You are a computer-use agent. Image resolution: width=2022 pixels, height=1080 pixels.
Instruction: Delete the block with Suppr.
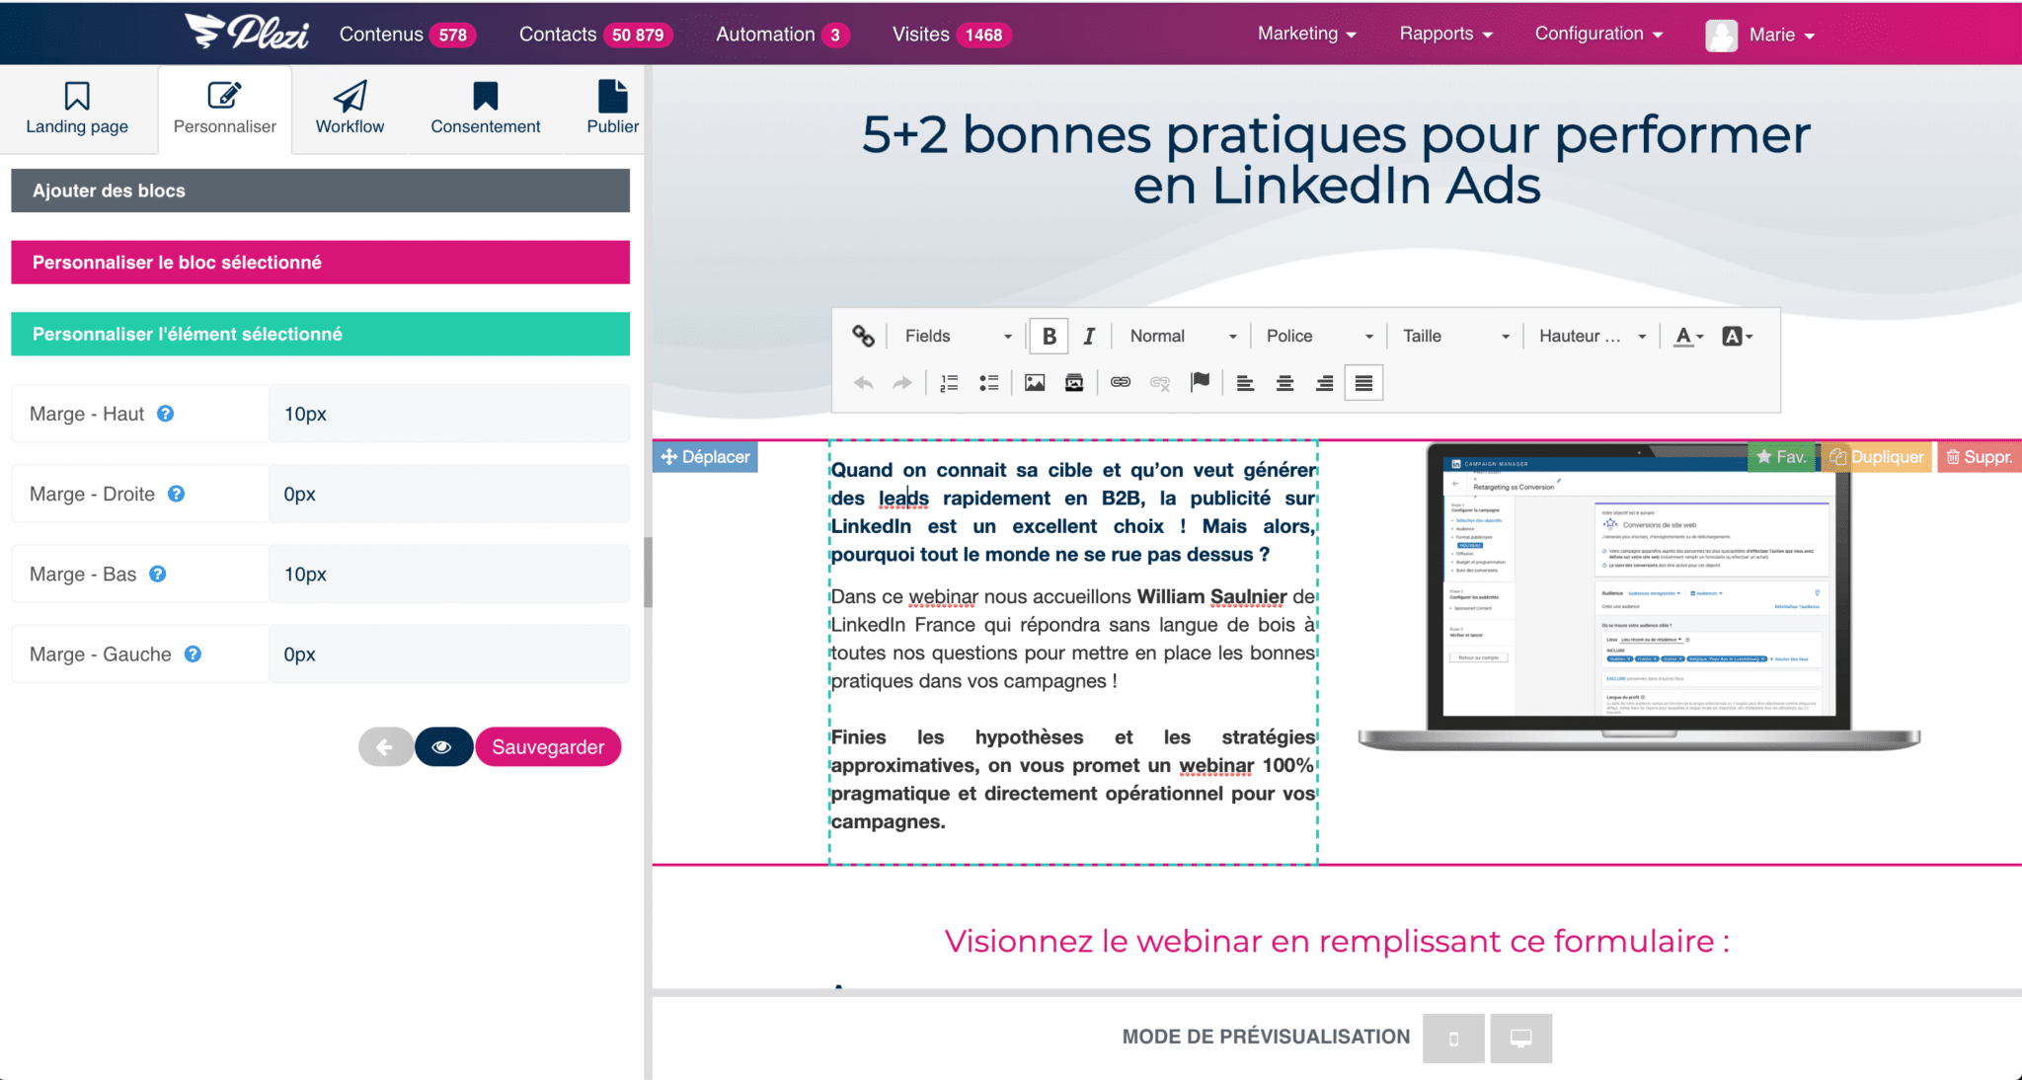(x=1979, y=457)
